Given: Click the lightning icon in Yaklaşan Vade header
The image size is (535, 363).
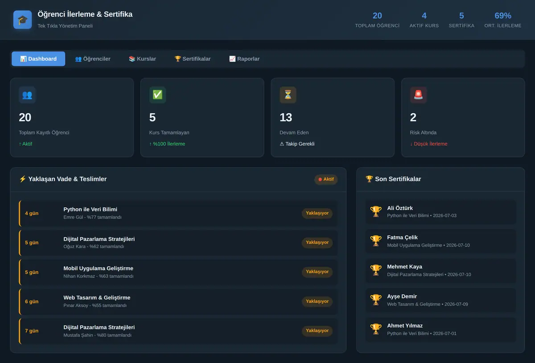Looking at the screenshot, I should coord(23,179).
